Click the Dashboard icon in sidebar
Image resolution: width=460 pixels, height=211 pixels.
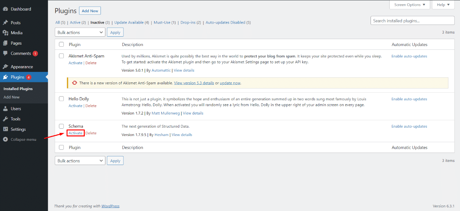click(6, 9)
